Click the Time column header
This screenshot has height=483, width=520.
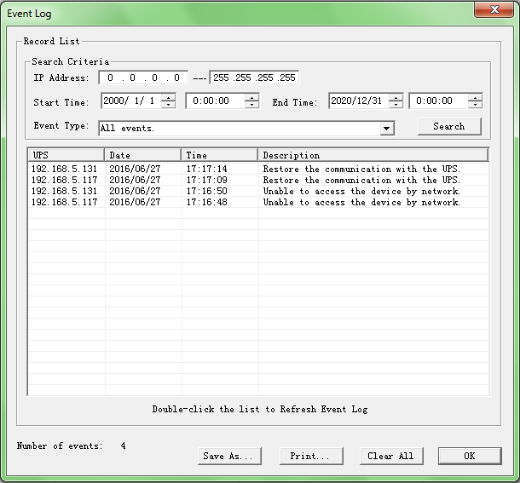click(x=219, y=155)
